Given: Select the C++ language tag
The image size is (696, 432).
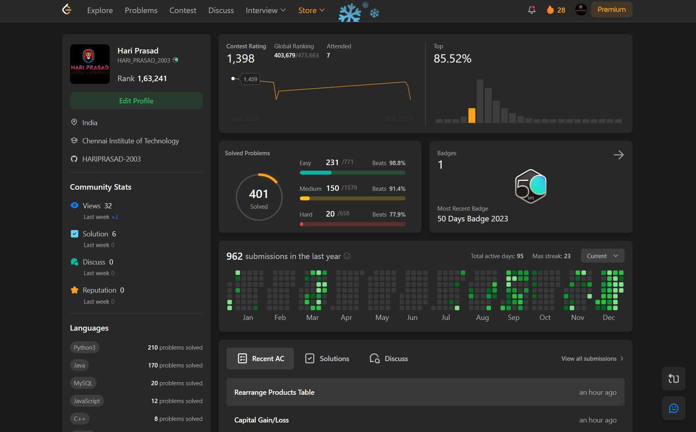Looking at the screenshot, I should (x=80, y=419).
